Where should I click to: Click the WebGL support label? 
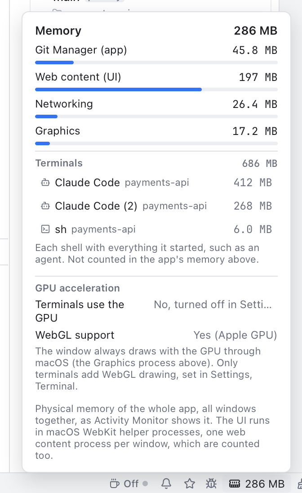pos(75,335)
